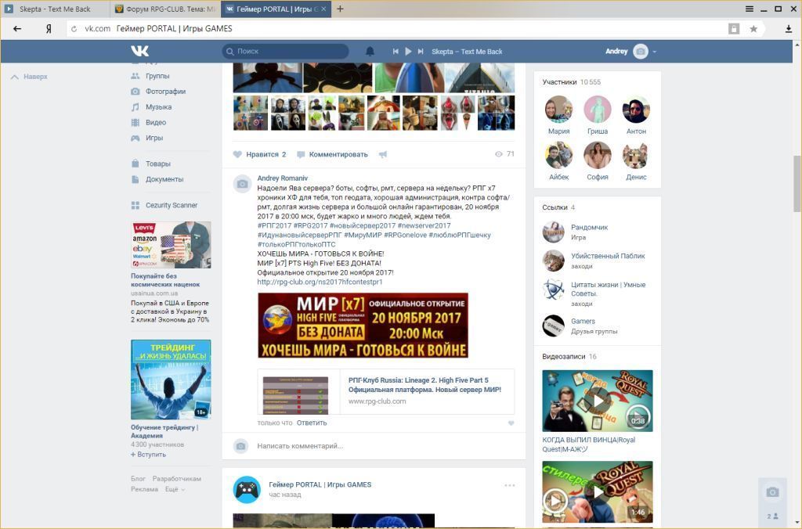Skip to the next track in VK header
The height and width of the screenshot is (529, 802).
[421, 51]
